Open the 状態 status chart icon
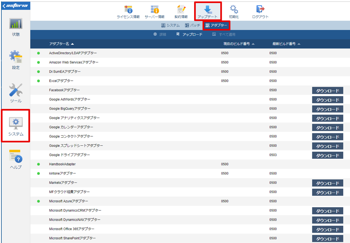 [16, 23]
